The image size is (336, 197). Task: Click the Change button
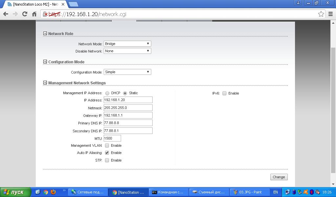point(279,177)
